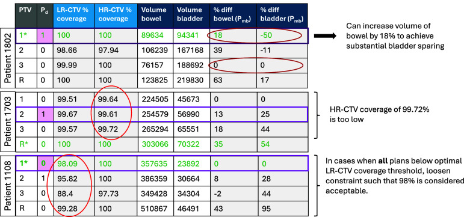The image size is (464, 217).
Task: Click bowel volume cell 357635
Action: 155,164
